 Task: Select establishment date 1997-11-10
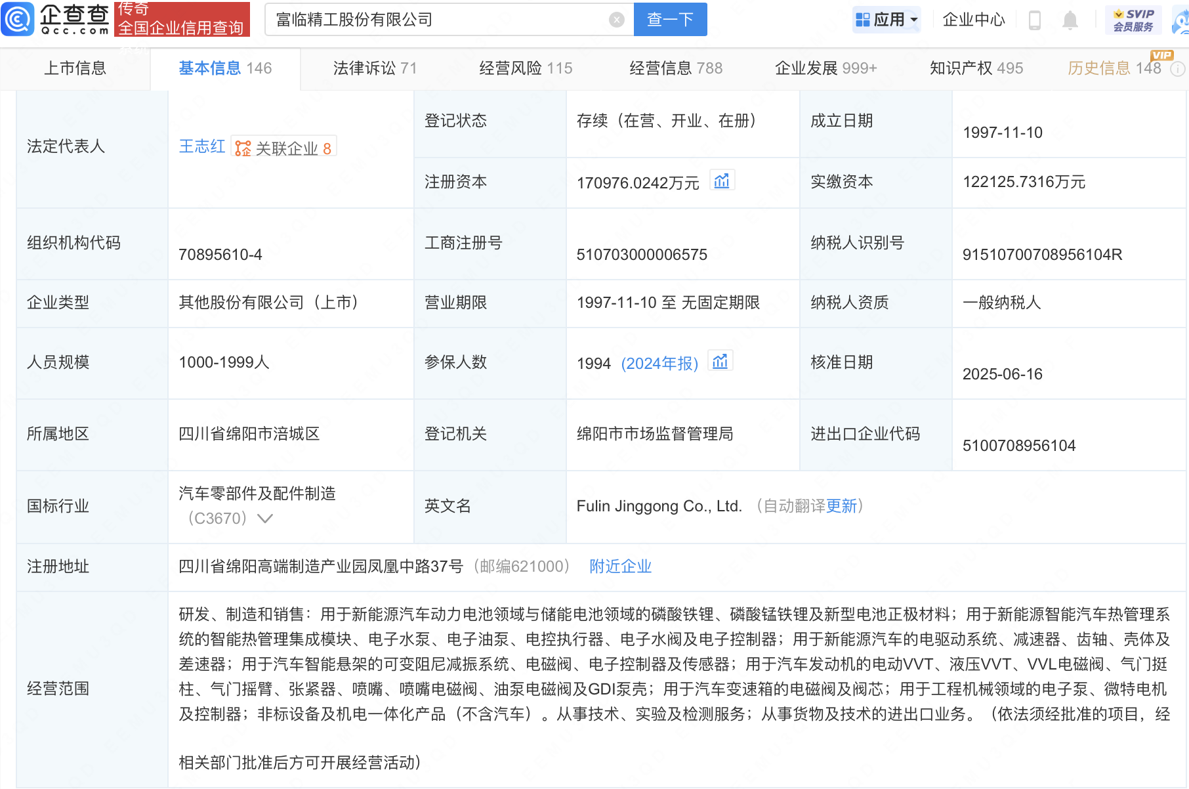point(1003,133)
